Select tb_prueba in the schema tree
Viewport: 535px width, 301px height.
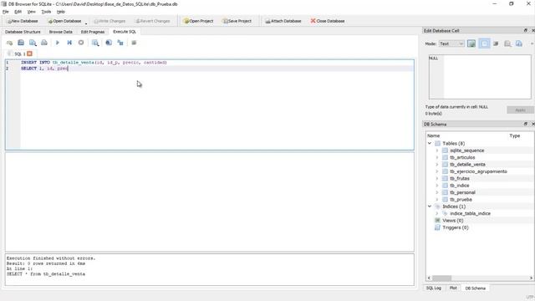click(x=461, y=199)
